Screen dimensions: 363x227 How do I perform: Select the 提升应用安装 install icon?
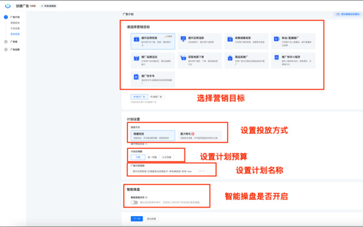(x=137, y=39)
